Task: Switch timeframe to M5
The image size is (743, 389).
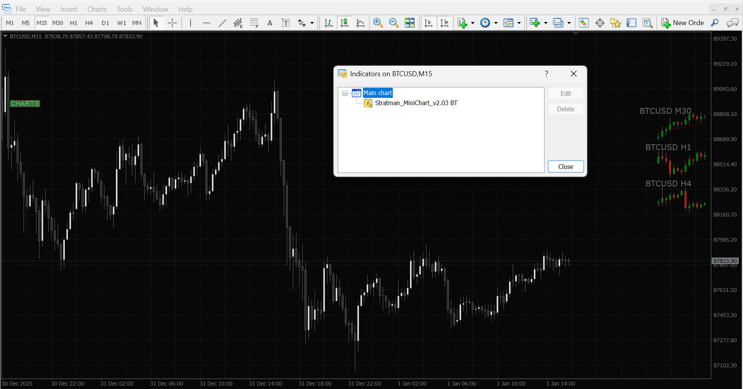Action: (26, 23)
